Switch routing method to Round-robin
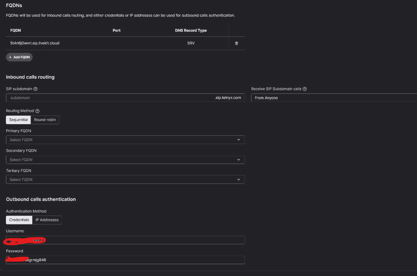 [x=45, y=120]
